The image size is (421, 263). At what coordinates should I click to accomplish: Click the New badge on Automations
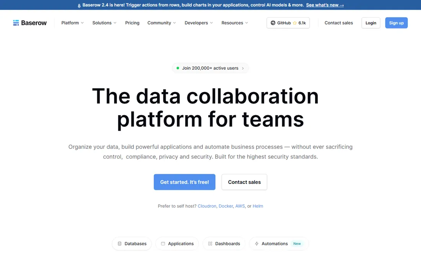click(x=297, y=244)
